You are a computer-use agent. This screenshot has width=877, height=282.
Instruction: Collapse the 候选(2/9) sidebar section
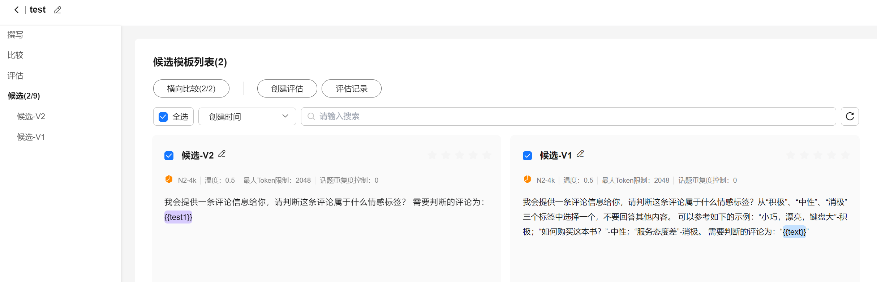pyautogui.click(x=24, y=96)
